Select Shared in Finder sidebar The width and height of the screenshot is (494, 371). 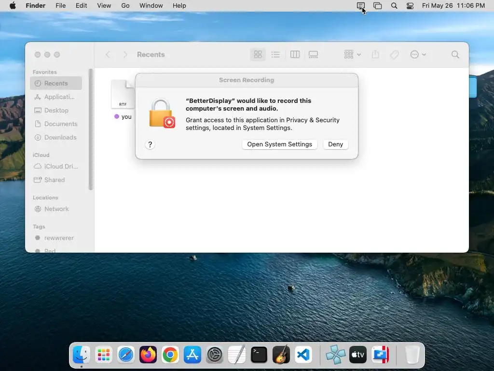56,180
